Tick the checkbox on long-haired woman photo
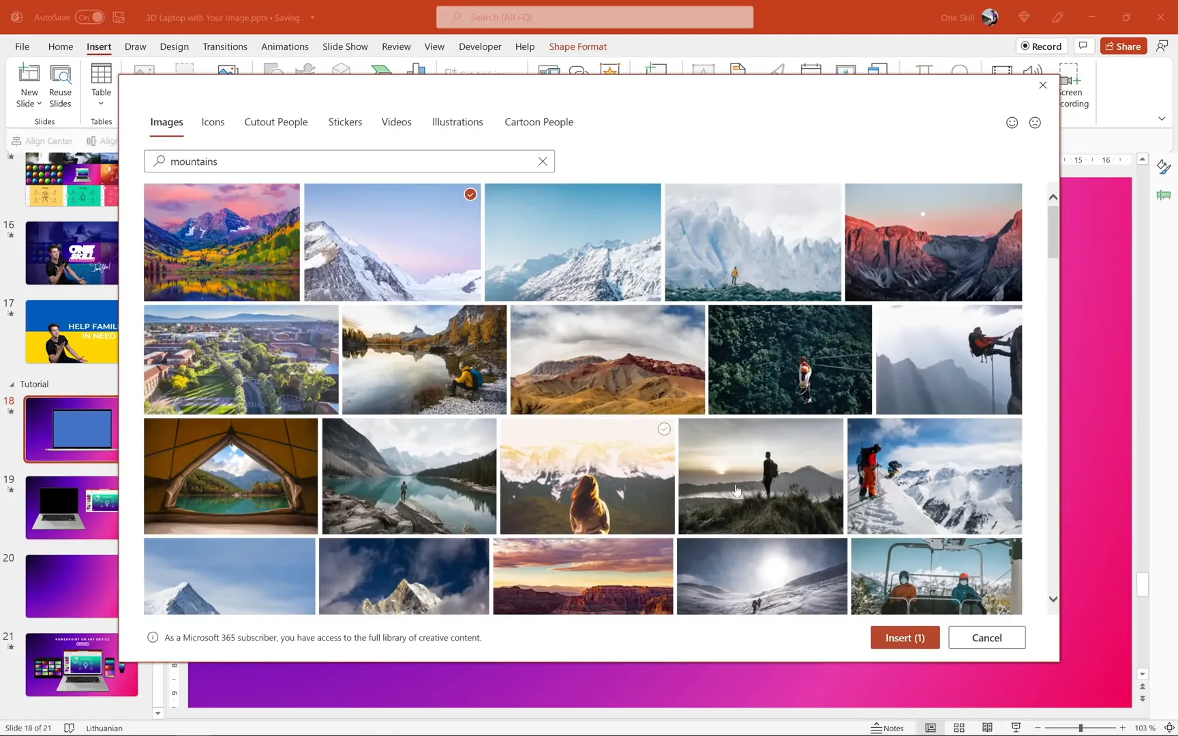 click(x=664, y=429)
